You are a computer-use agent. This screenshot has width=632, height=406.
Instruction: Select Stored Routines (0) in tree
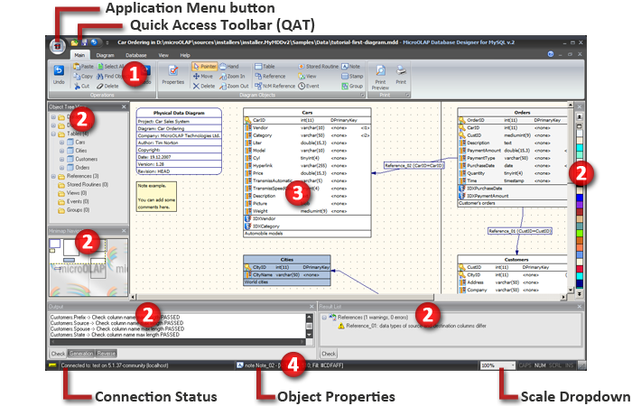pos(83,184)
